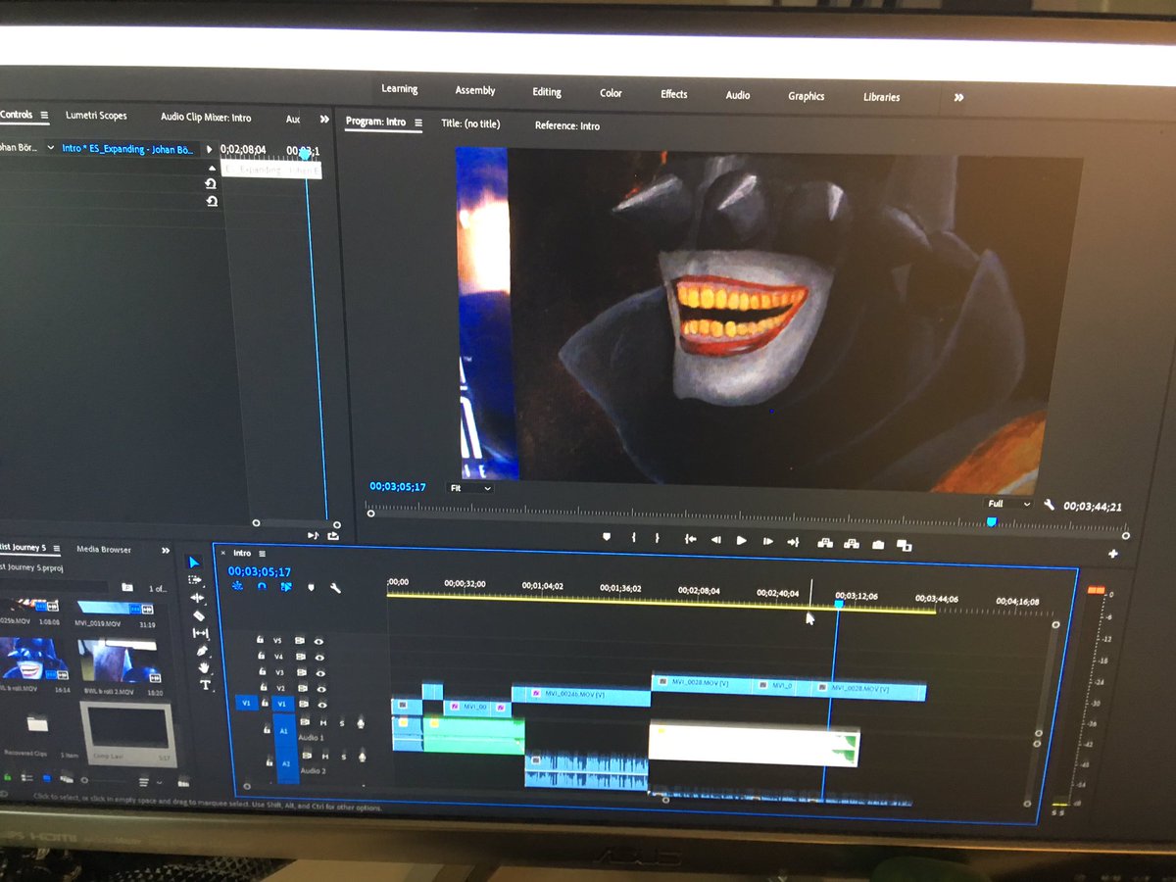Step back one frame

coord(716,540)
